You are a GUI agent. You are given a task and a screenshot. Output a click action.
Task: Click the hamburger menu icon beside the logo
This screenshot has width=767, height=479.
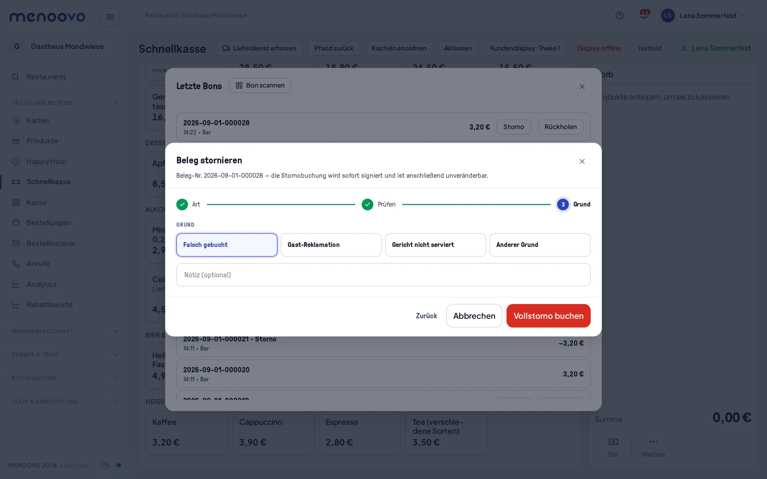pyautogui.click(x=110, y=17)
